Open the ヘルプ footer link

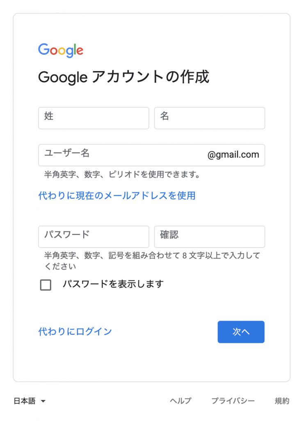tap(181, 401)
